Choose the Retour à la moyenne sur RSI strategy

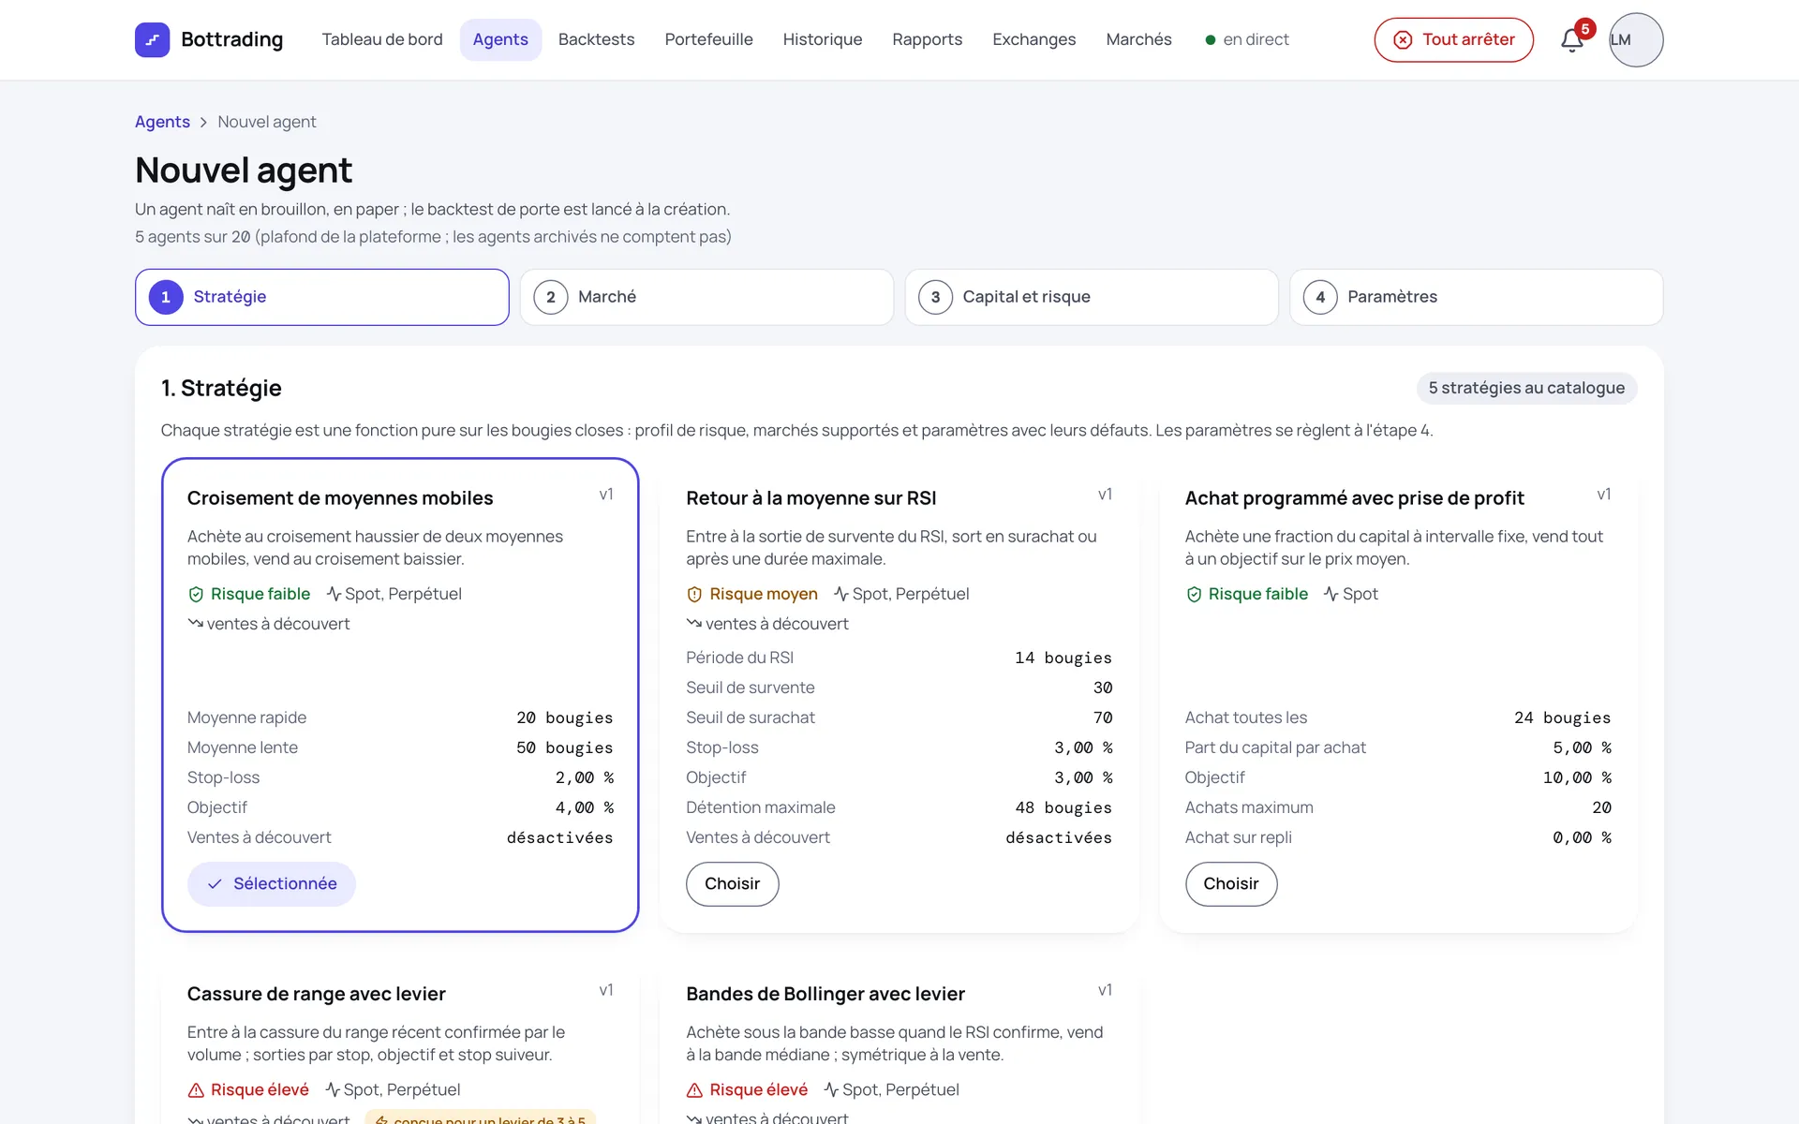(732, 884)
